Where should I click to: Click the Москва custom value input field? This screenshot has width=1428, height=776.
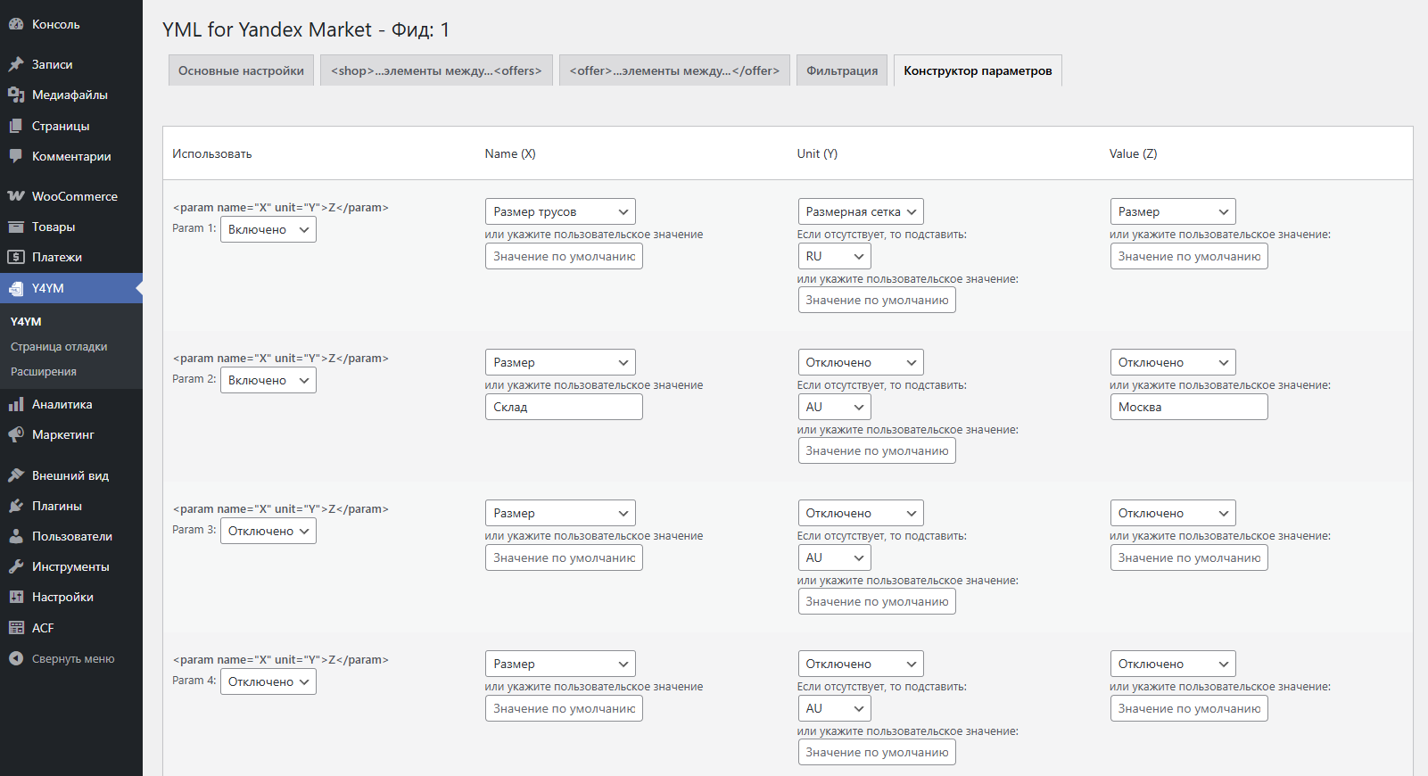1188,407
